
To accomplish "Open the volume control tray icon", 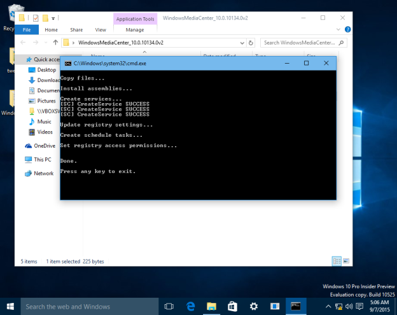I will 349,307.
